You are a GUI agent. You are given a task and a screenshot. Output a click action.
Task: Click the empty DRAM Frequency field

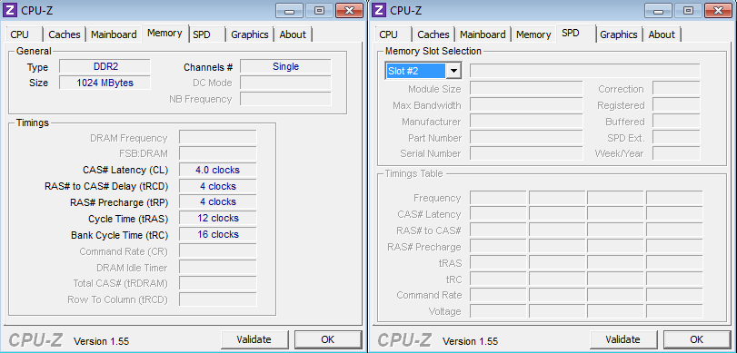[217, 138]
